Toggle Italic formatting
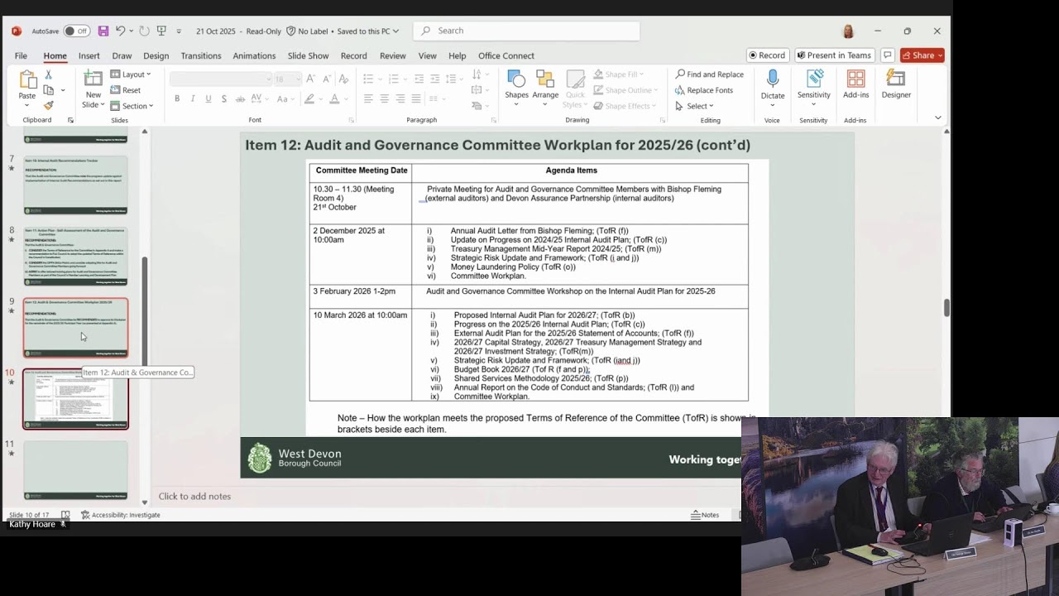Image resolution: width=1059 pixels, height=596 pixels. [193, 99]
